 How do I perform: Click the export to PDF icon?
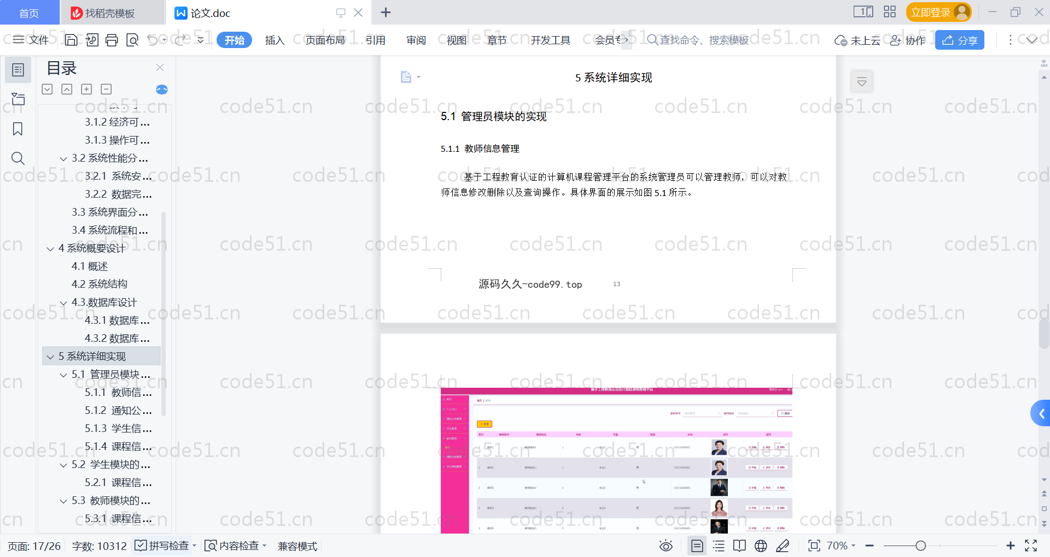[92, 40]
